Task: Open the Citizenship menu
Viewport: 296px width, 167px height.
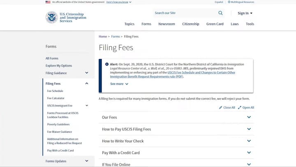Action: [x=190, y=24]
